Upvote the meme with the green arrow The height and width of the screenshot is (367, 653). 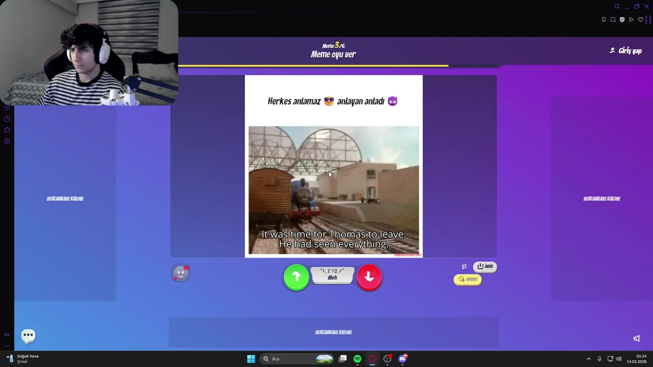pos(296,277)
